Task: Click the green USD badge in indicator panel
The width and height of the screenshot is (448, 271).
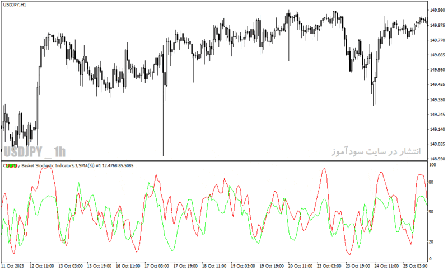Action: point(11,165)
